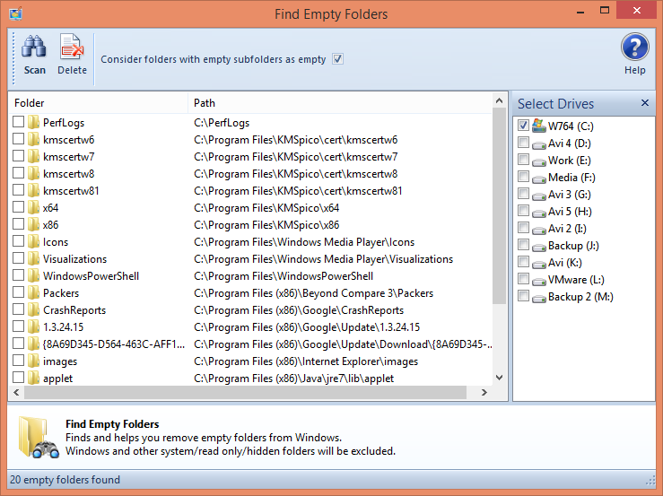The width and height of the screenshot is (663, 496).
Task: Toggle 'Consider folders with empty subfolders as empty'
Action: click(x=337, y=59)
